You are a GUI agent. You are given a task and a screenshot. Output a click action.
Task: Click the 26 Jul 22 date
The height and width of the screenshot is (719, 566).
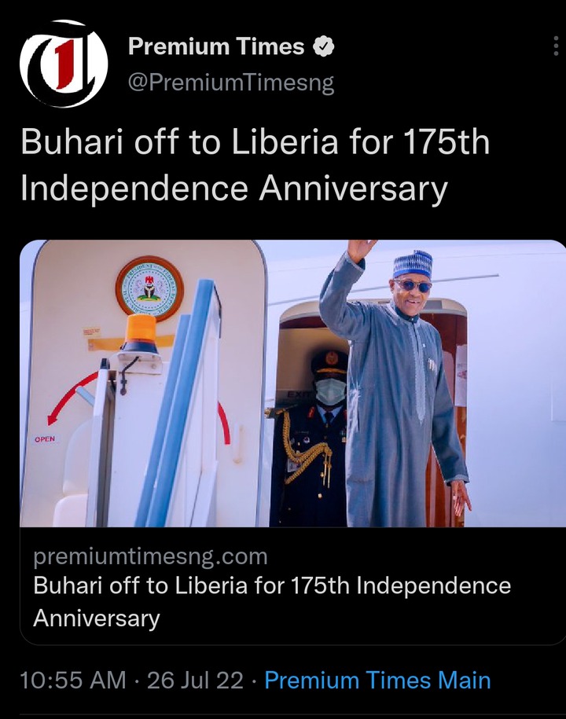click(195, 680)
